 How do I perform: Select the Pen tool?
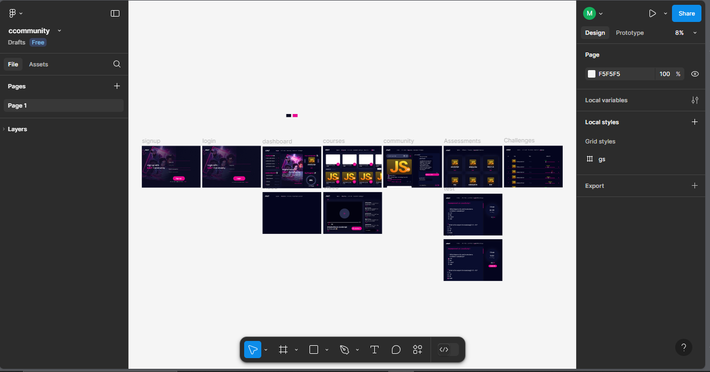(344, 350)
